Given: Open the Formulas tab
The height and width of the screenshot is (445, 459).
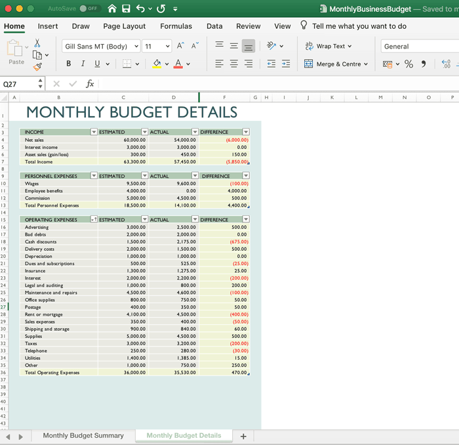Looking at the screenshot, I should tap(176, 26).
